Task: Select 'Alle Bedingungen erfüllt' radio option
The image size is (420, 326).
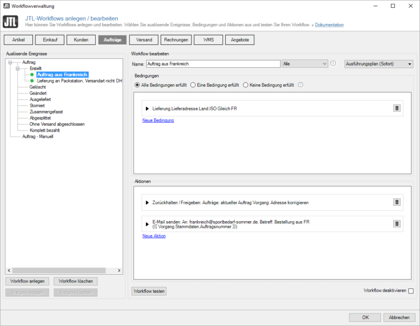Action: [x=137, y=85]
